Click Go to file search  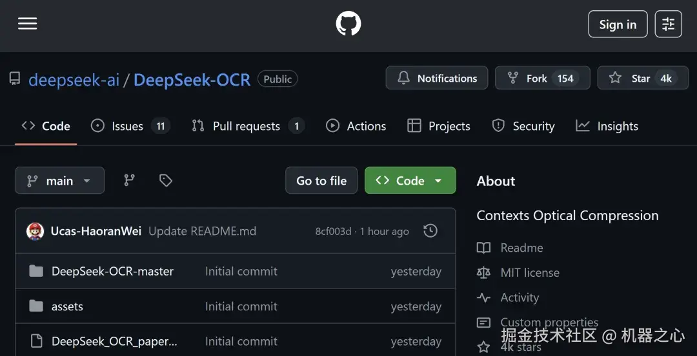321,181
